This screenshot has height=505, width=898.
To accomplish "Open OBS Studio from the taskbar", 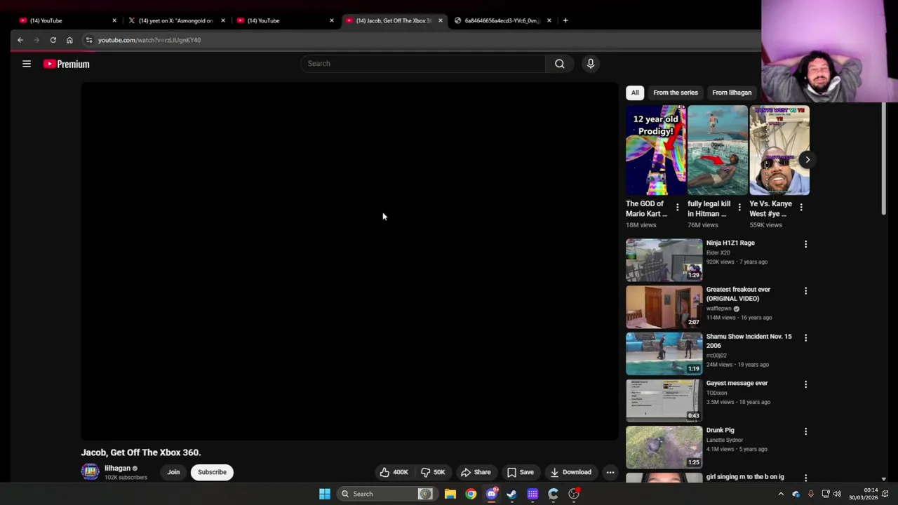I will [x=574, y=494].
